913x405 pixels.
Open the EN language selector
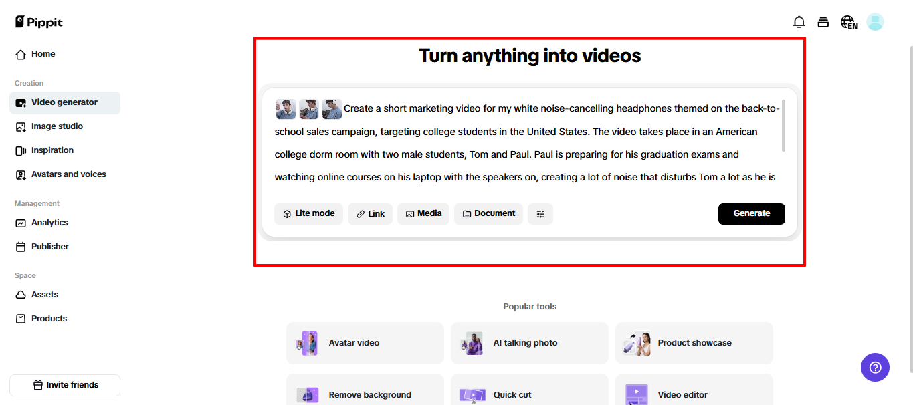pos(847,21)
